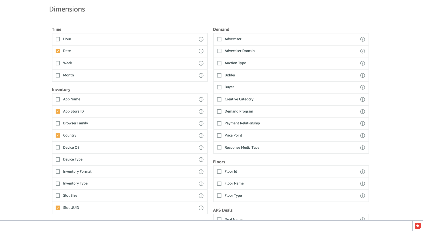Check the Slot Size checkbox
The width and height of the screenshot is (423, 231).
click(x=58, y=196)
